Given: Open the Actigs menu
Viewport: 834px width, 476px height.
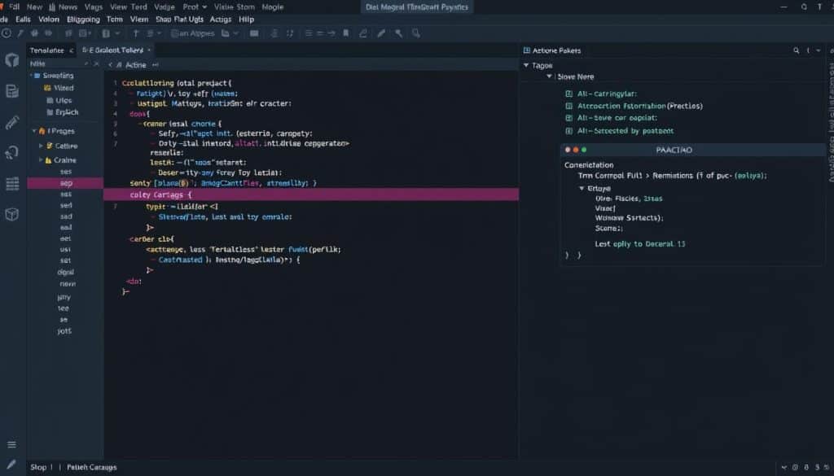Looking at the screenshot, I should [x=220, y=20].
